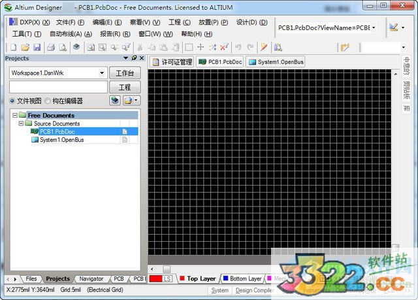
Task: Close the Projects panel
Action: tap(142, 58)
